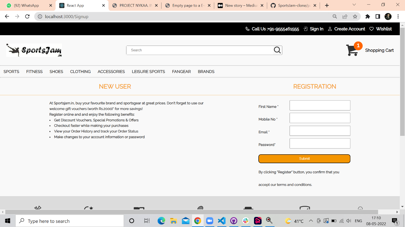
Task: Click the search magnifier icon in site search
Action: click(277, 50)
